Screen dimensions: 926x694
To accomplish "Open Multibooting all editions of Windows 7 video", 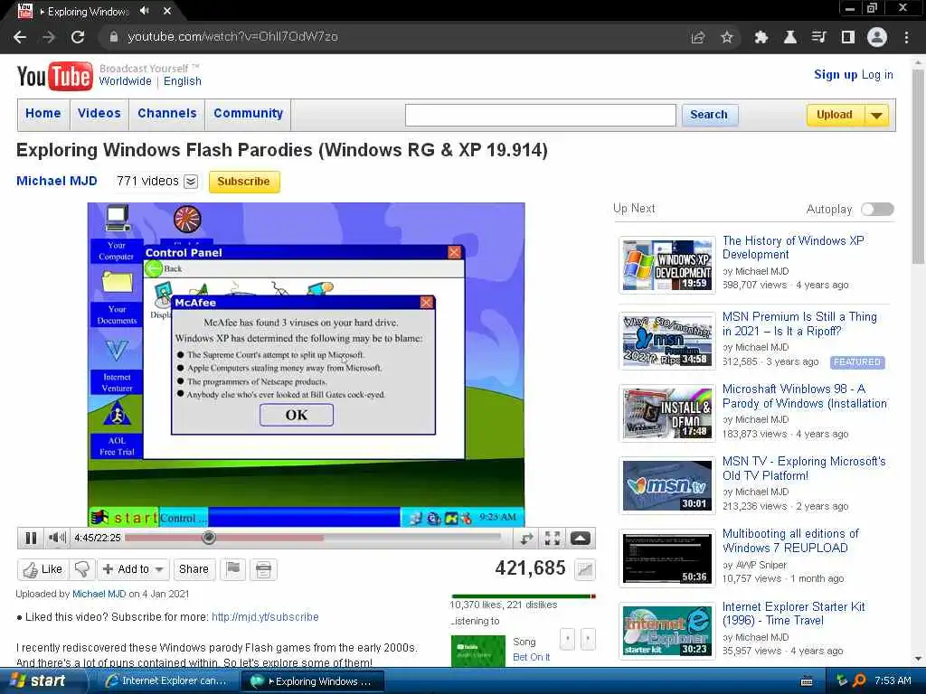I will click(x=790, y=540).
